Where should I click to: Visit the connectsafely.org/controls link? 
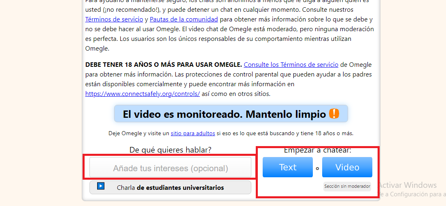click(x=142, y=93)
